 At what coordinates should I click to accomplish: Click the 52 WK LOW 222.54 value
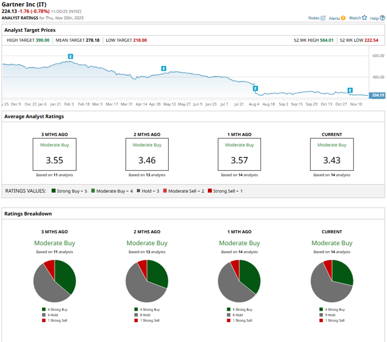[x=371, y=40]
